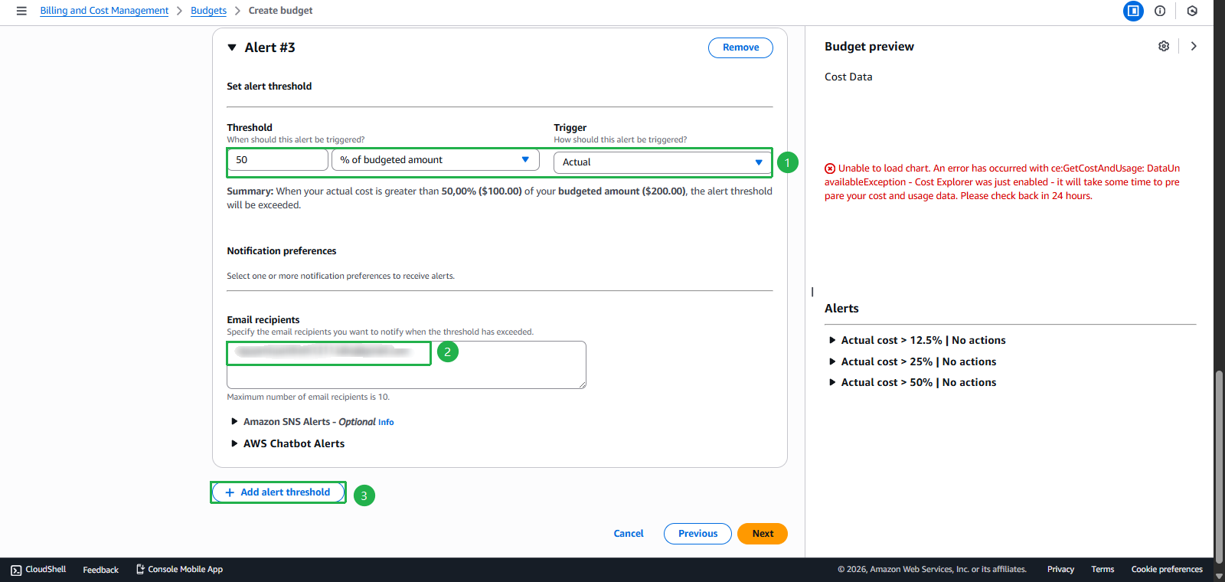
Task: Open Billing and Cost Management breadcrumb
Action: [x=104, y=11]
